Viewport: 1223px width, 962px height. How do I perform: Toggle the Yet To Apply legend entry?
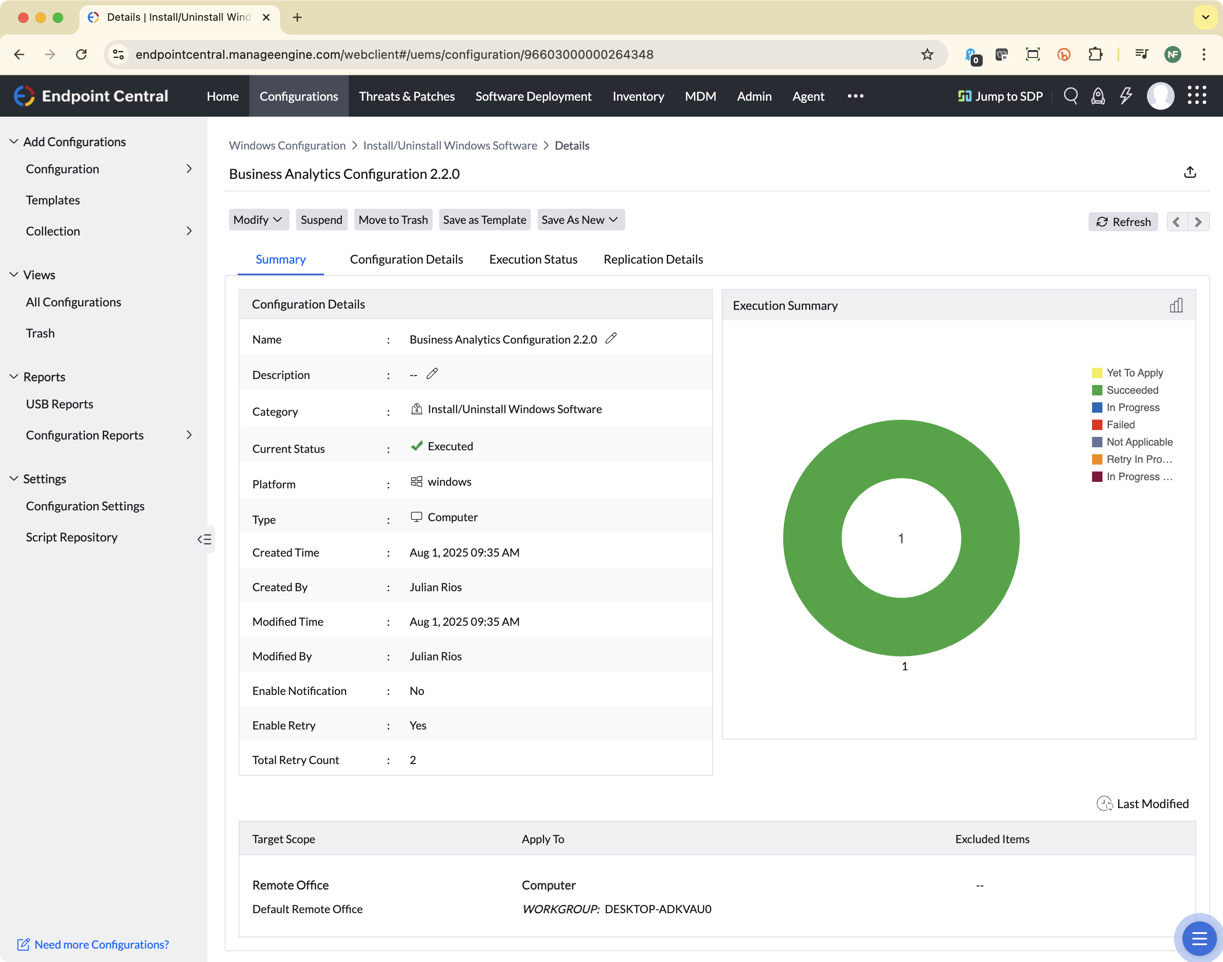click(1127, 373)
